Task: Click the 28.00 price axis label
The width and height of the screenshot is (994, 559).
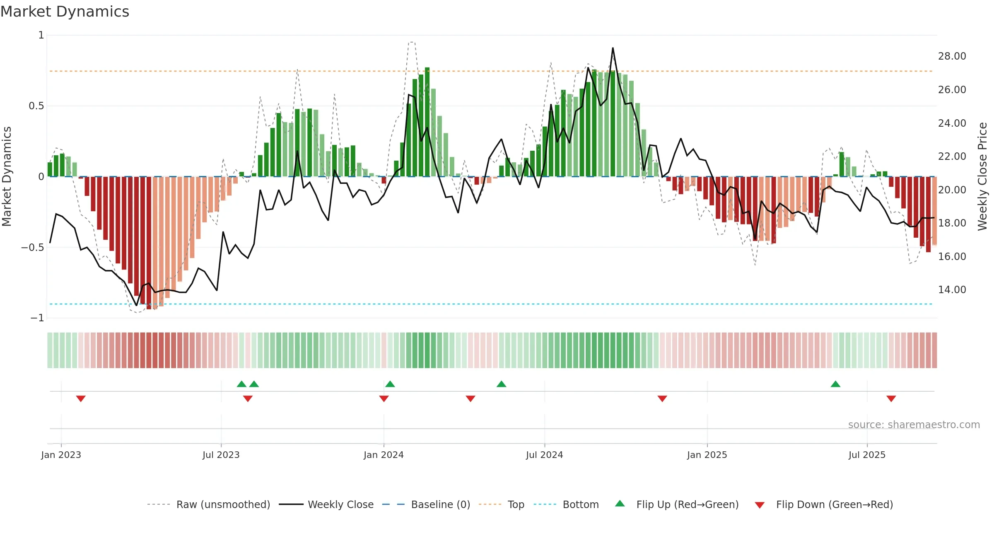Action: pos(952,56)
